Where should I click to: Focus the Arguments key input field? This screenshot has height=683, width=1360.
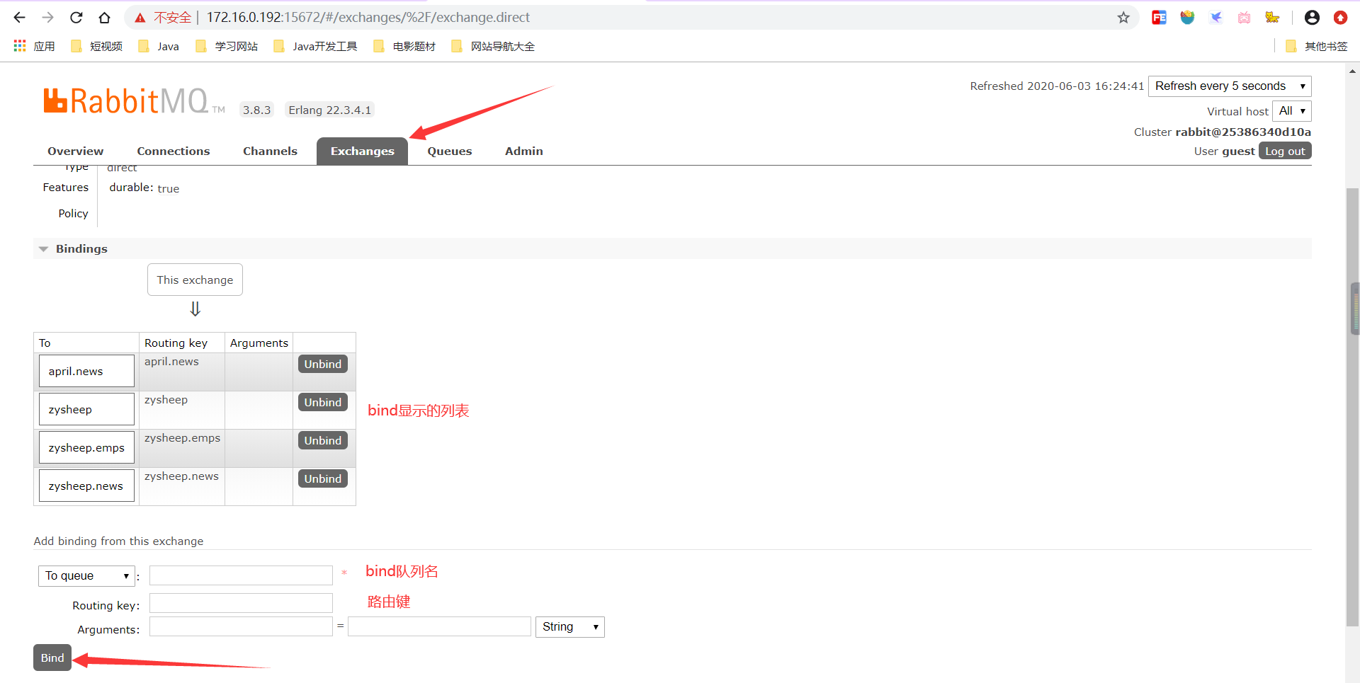pos(241,626)
